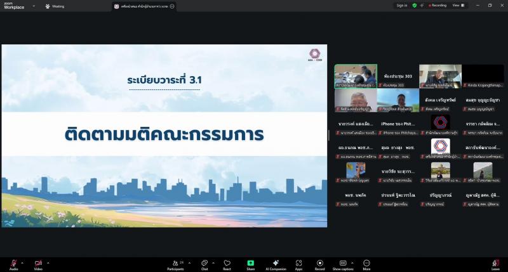Click the name label "ปริญญาภรณ์"
This screenshot has height=272, width=508.
click(441, 195)
